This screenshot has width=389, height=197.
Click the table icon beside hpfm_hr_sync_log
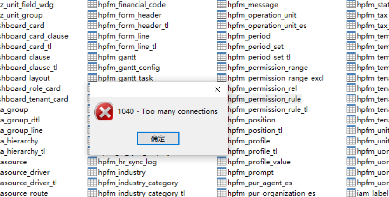92,162
